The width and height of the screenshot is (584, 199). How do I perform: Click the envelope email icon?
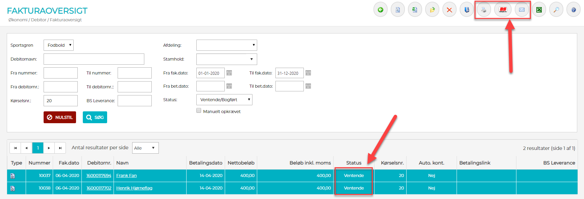point(522,10)
